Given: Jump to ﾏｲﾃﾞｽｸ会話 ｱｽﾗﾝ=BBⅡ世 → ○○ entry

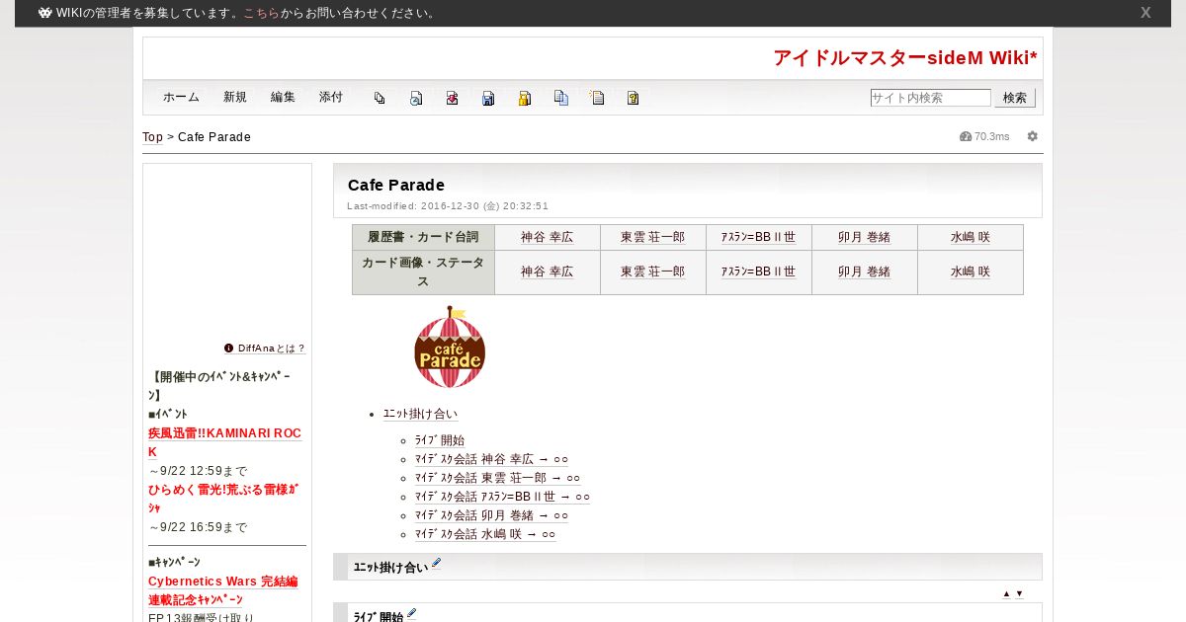Looking at the screenshot, I should click(x=502, y=497).
